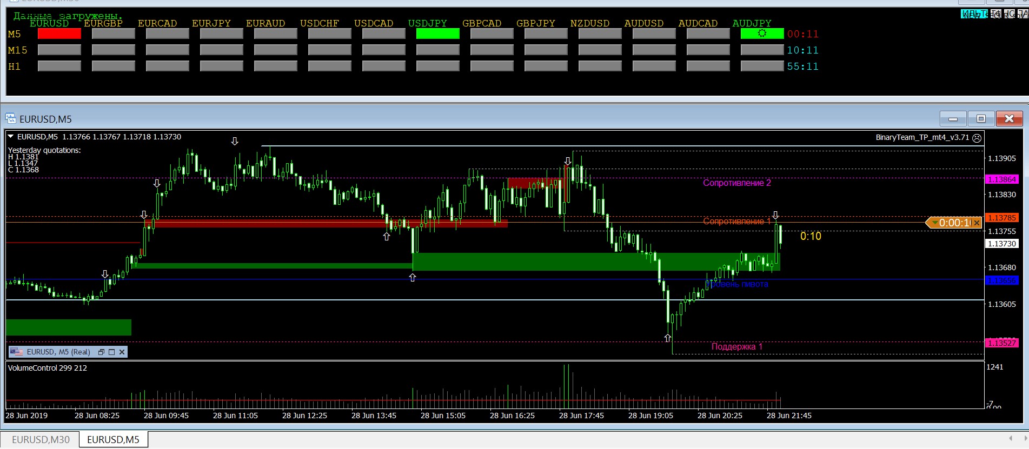Click the gear icon in AUDJPY M5 cell
This screenshot has height=449, width=1029.
tap(762, 33)
